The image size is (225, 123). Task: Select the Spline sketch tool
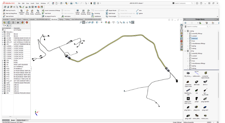[139, 13]
